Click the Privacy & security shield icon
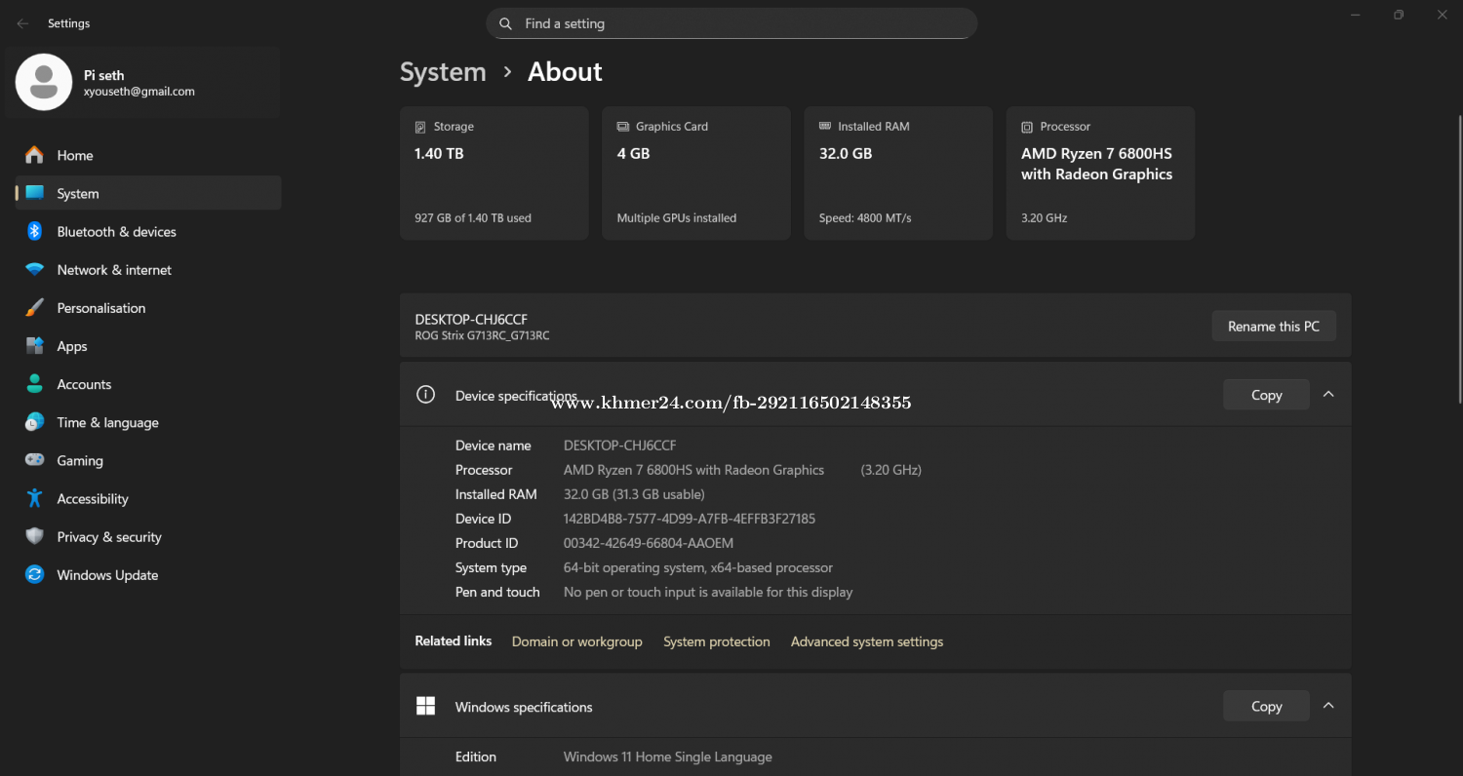 35,537
